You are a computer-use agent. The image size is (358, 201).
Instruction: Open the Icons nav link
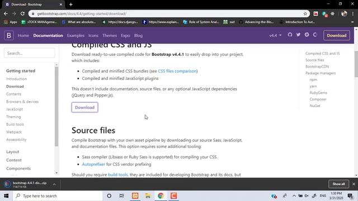click(93, 36)
